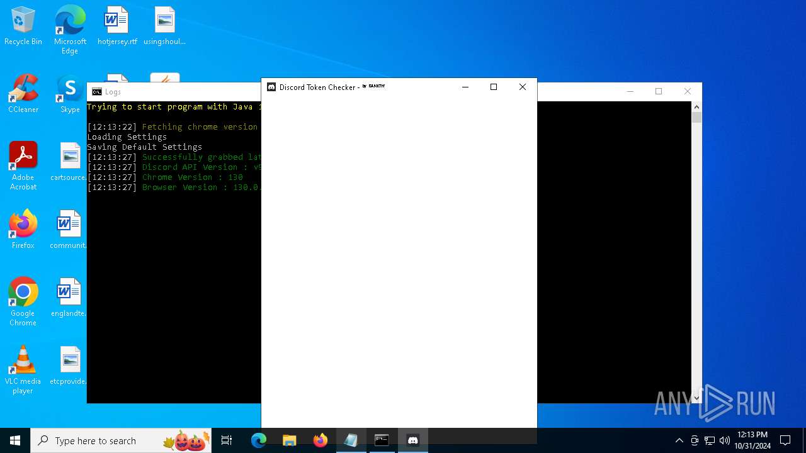
Task: Launch Google Chrome from the desktop
Action: pos(23,302)
